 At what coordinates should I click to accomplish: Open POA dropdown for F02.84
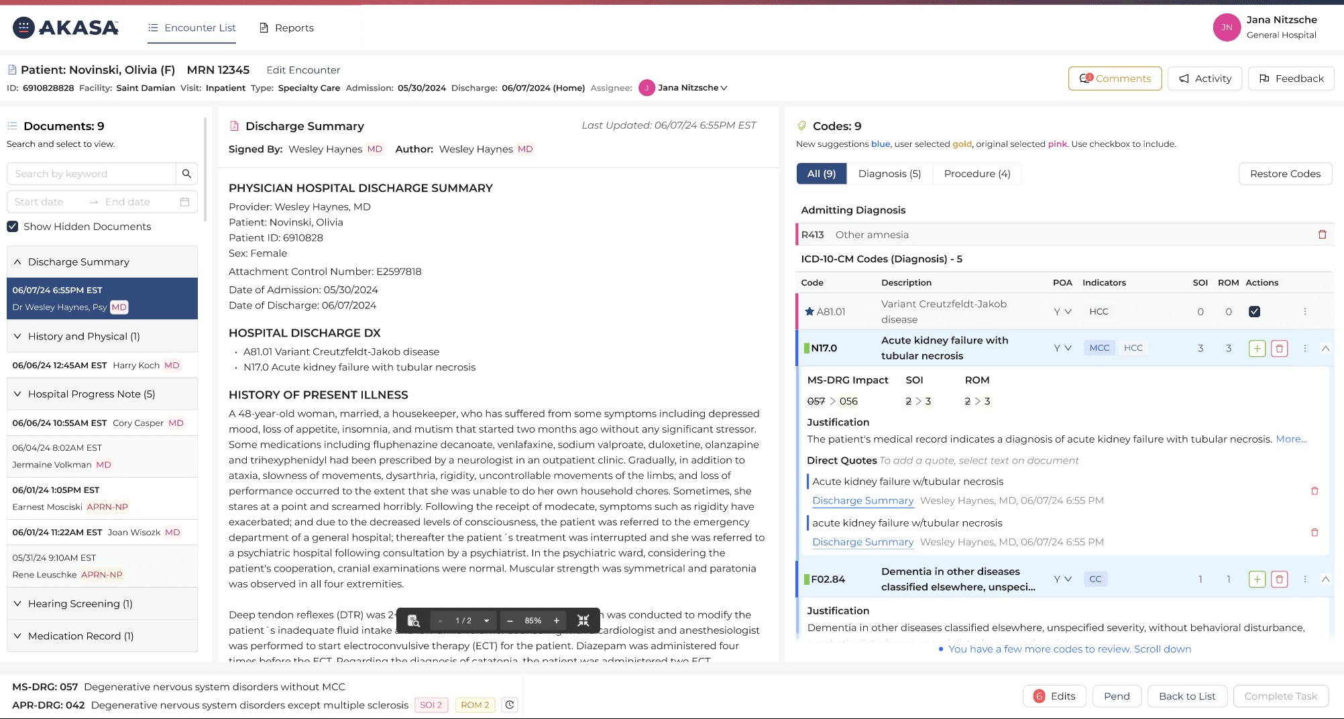[x=1063, y=579]
